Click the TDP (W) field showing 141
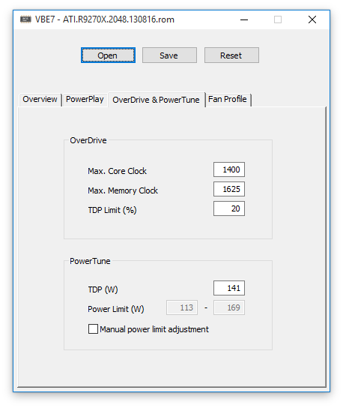Image resolution: width=343 pixels, height=408 pixels. click(x=229, y=288)
